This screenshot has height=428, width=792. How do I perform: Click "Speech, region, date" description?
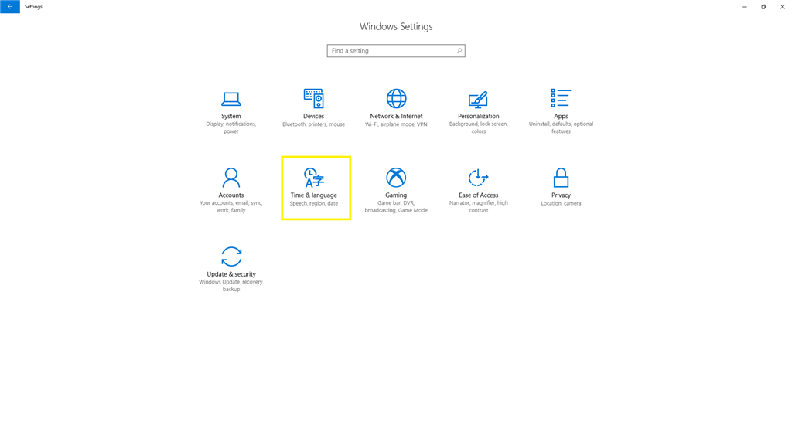(x=314, y=203)
